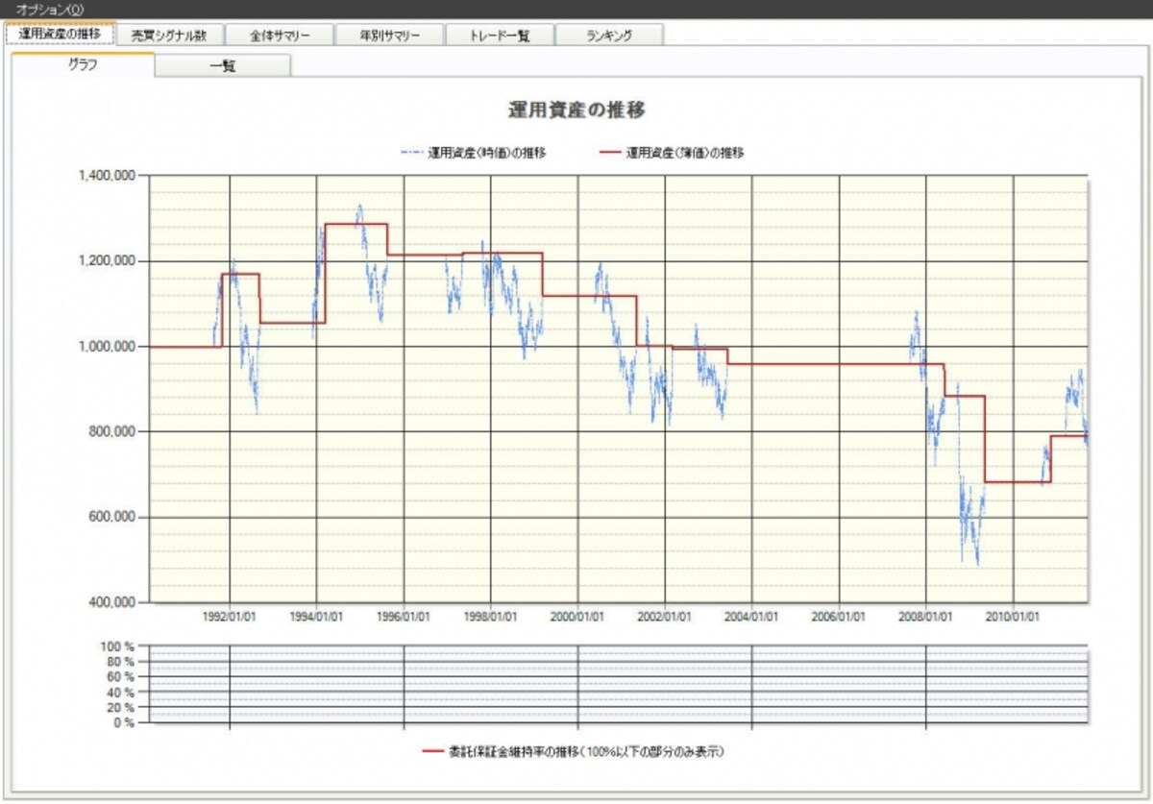Open the 年別サマリー tab
This screenshot has width=1153, height=804.
pyautogui.click(x=389, y=36)
